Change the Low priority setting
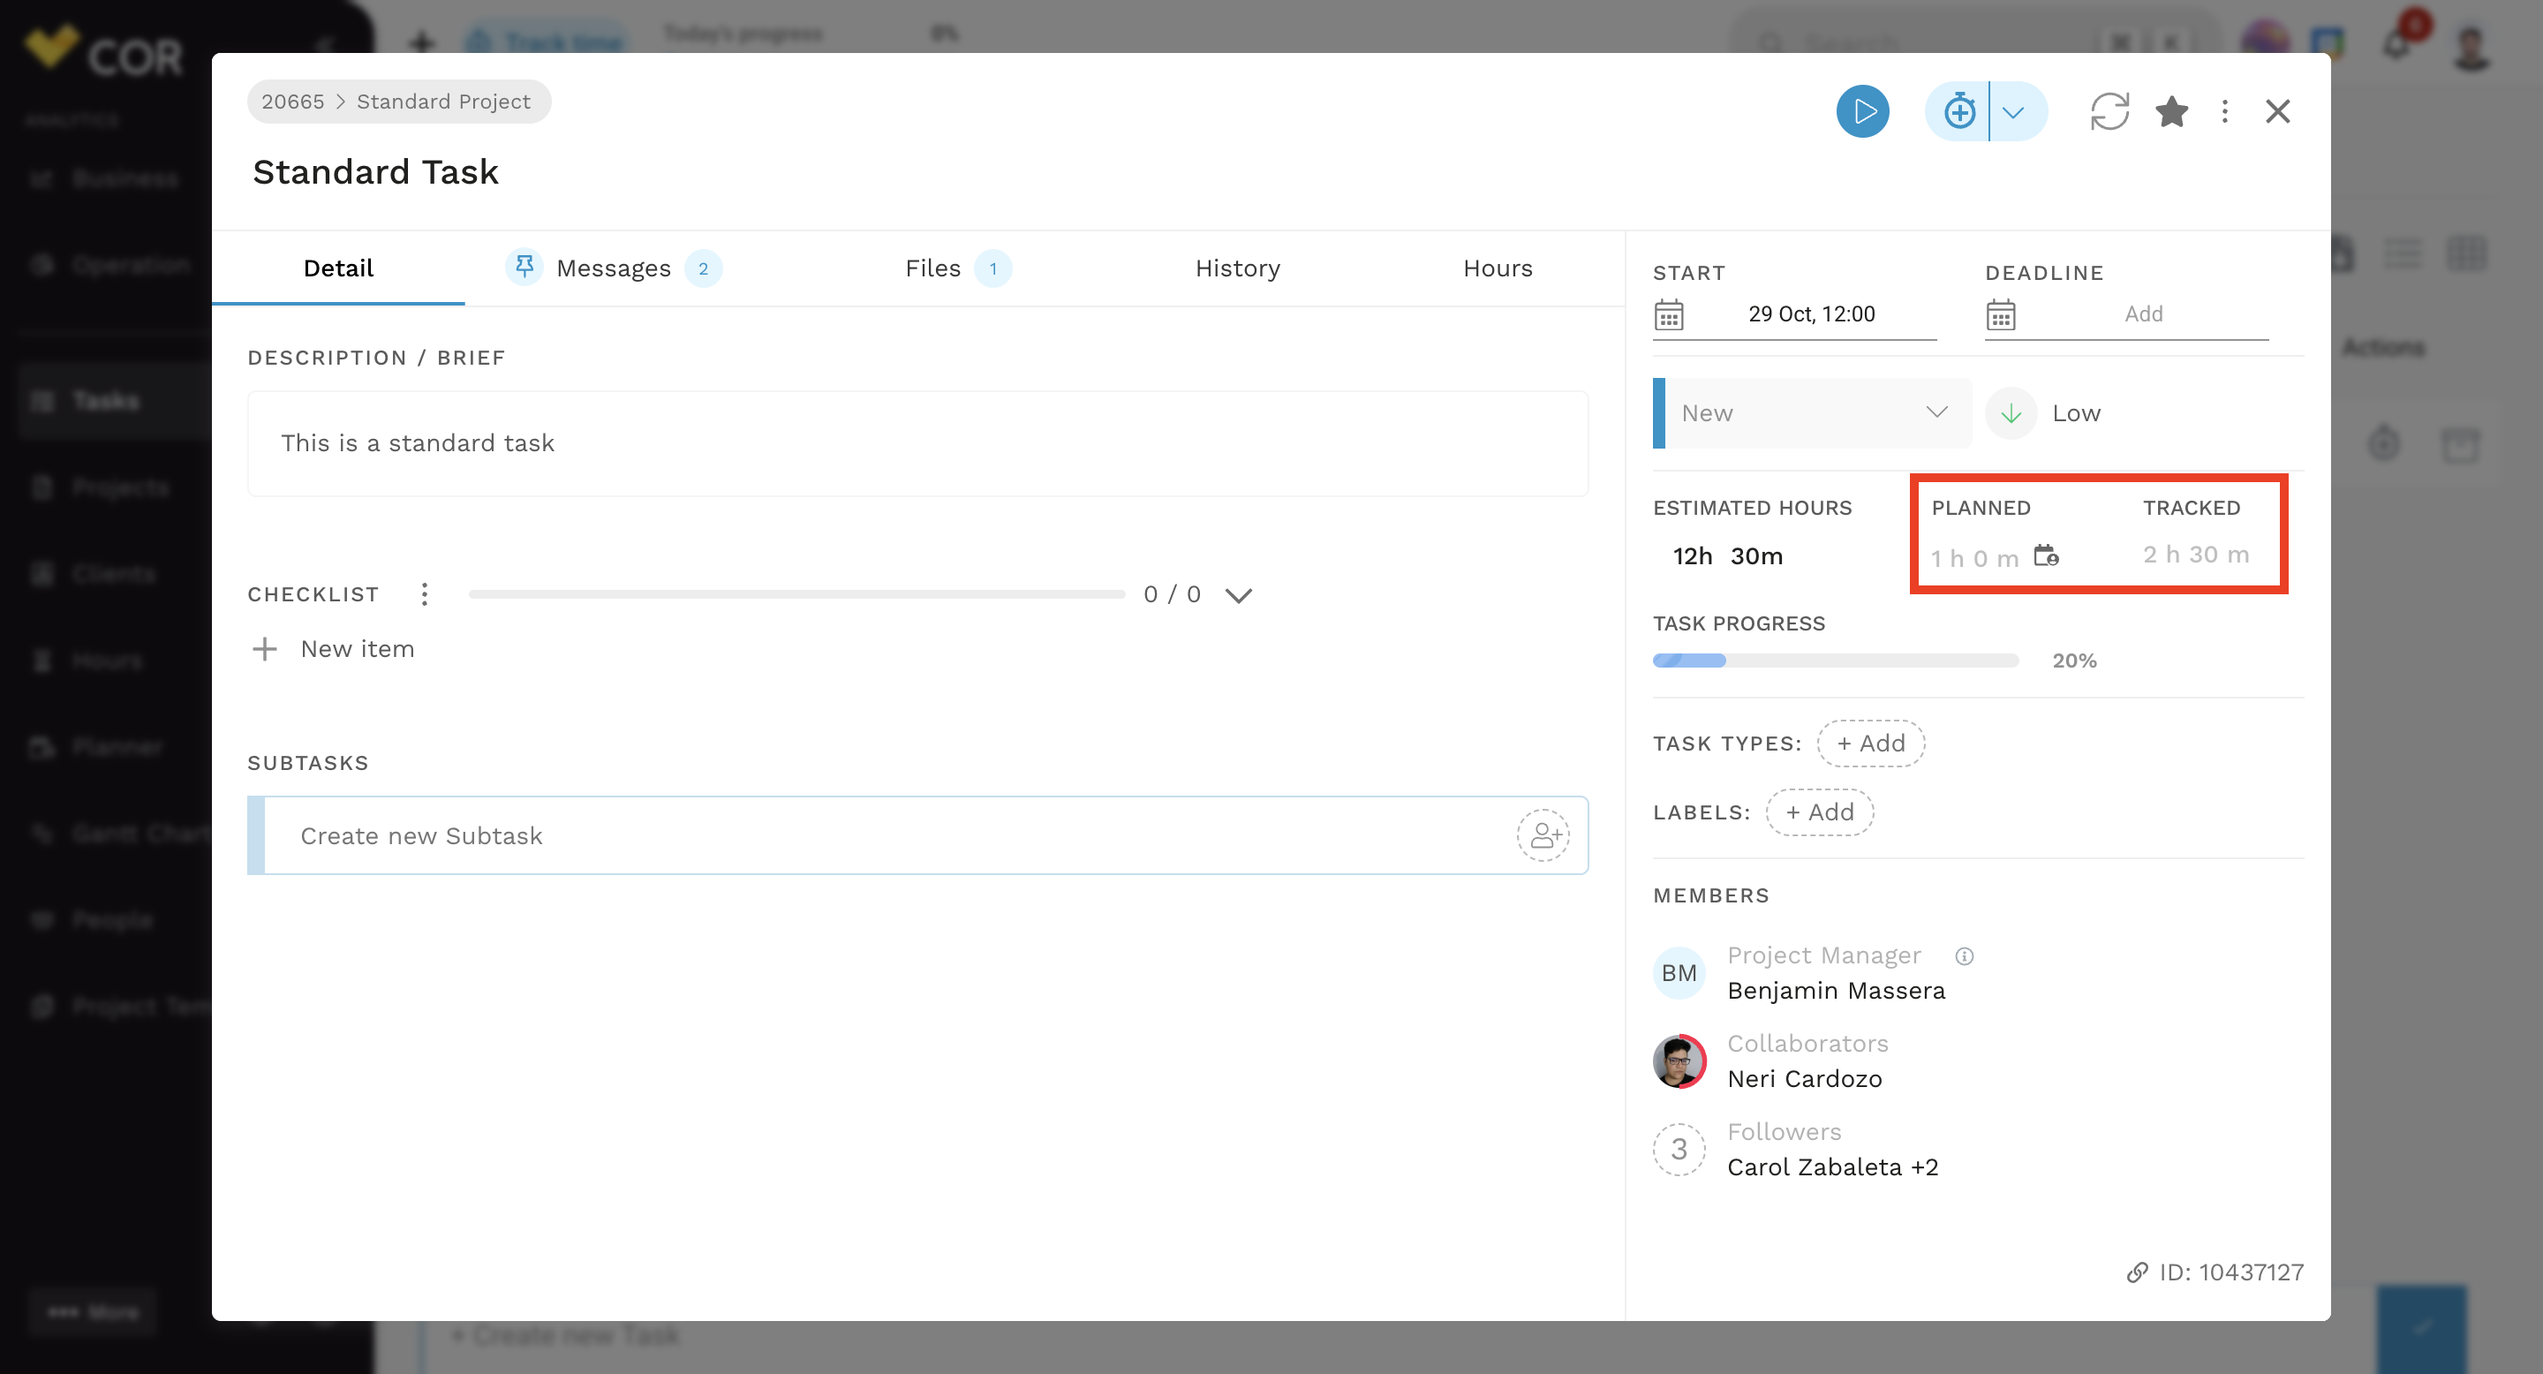 (x=2043, y=412)
